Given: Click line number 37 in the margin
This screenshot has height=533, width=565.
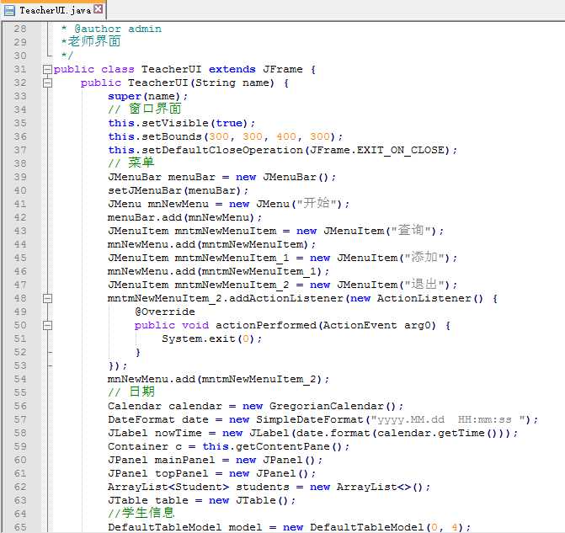Looking at the screenshot, I should pyautogui.click(x=20, y=150).
